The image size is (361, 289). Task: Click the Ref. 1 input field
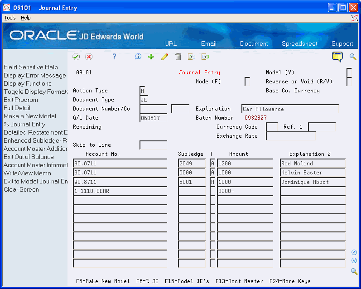coord(322,127)
